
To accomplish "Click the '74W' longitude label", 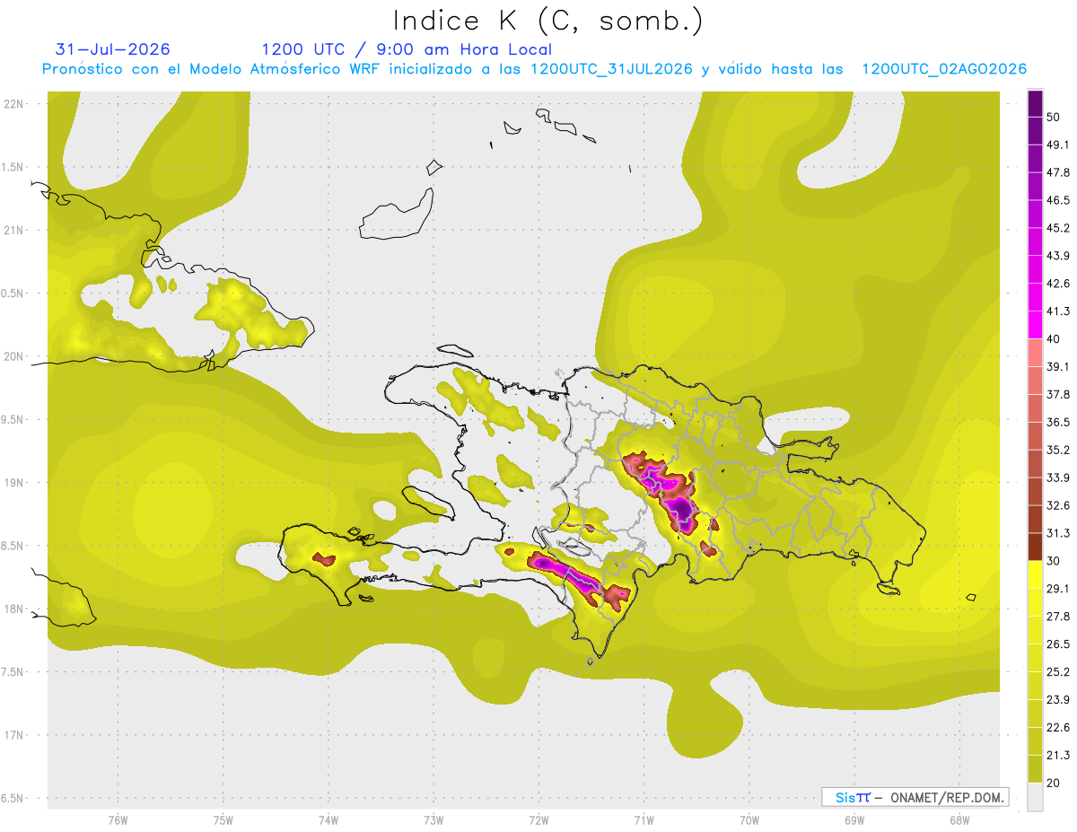I will 328,820.
